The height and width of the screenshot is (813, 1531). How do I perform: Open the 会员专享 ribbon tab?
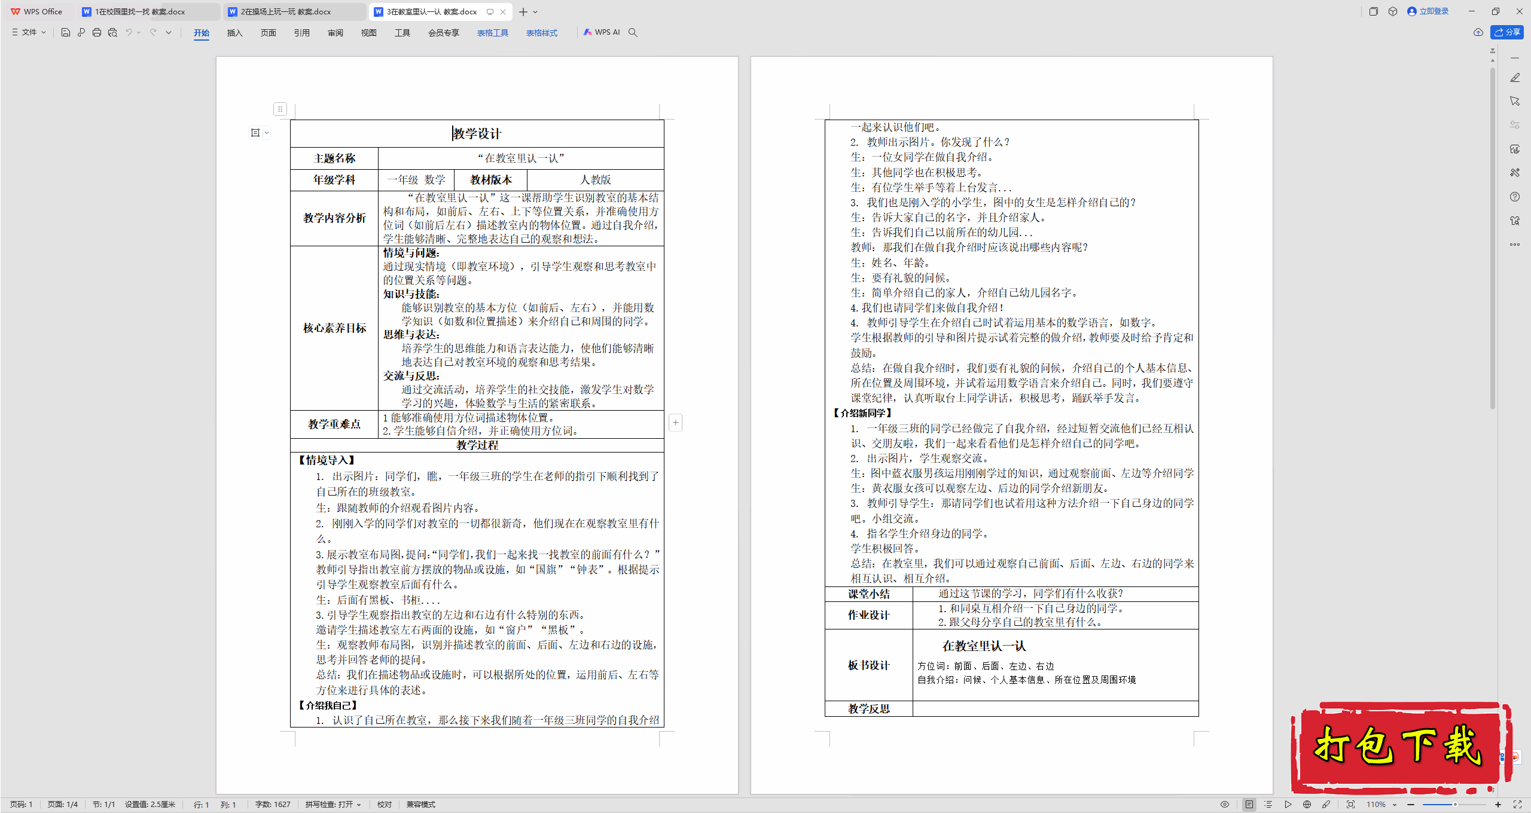443,33
